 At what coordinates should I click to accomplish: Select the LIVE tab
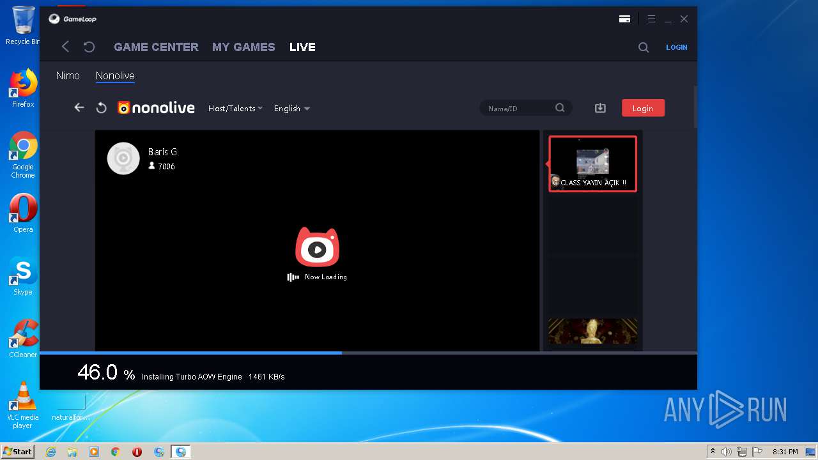click(302, 47)
